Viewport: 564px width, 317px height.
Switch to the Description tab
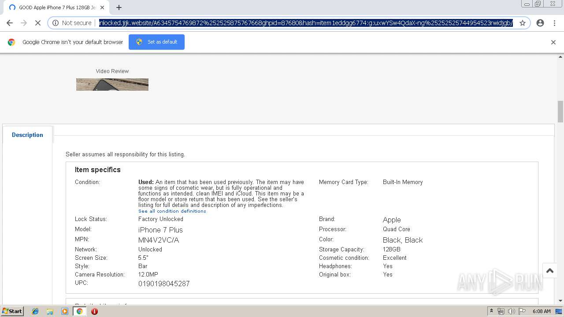[x=27, y=135]
